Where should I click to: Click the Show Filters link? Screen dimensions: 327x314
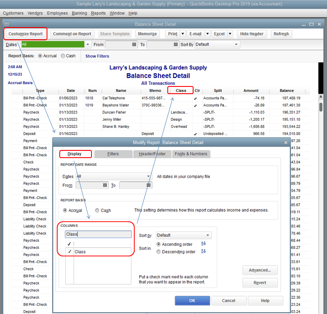97,56
